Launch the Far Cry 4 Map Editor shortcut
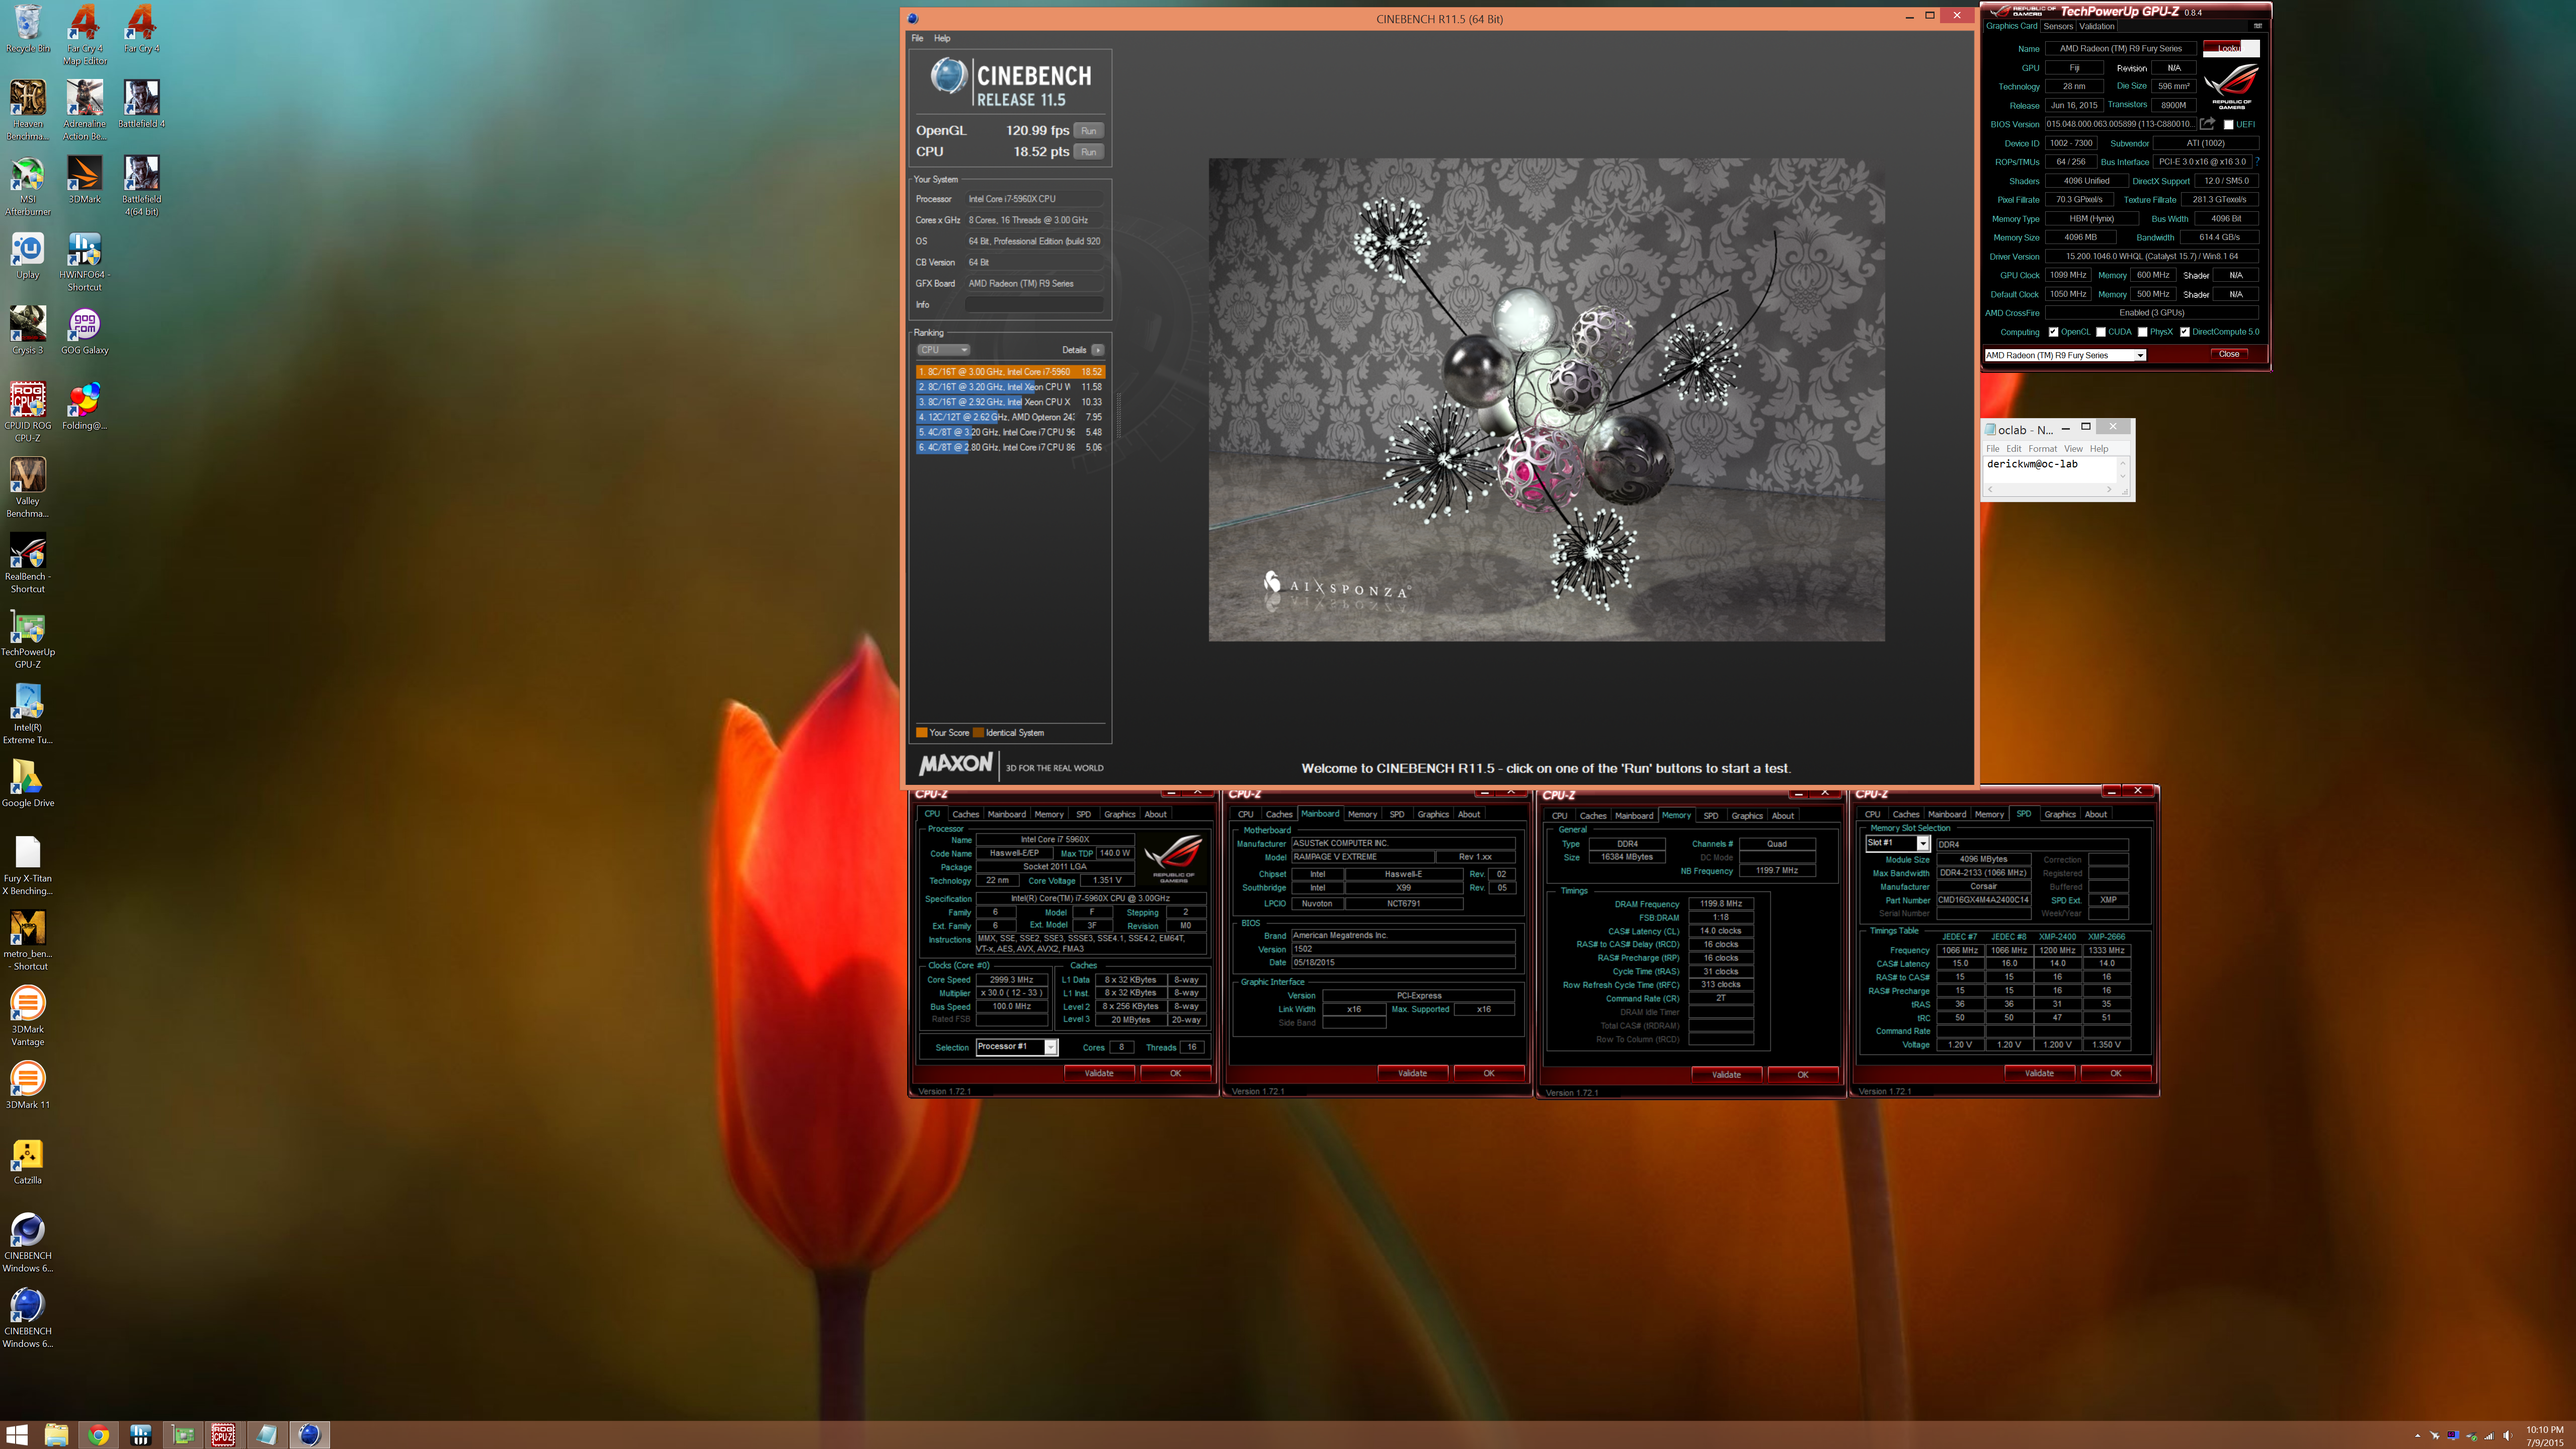Image resolution: width=2576 pixels, height=1449 pixels. [x=85, y=34]
